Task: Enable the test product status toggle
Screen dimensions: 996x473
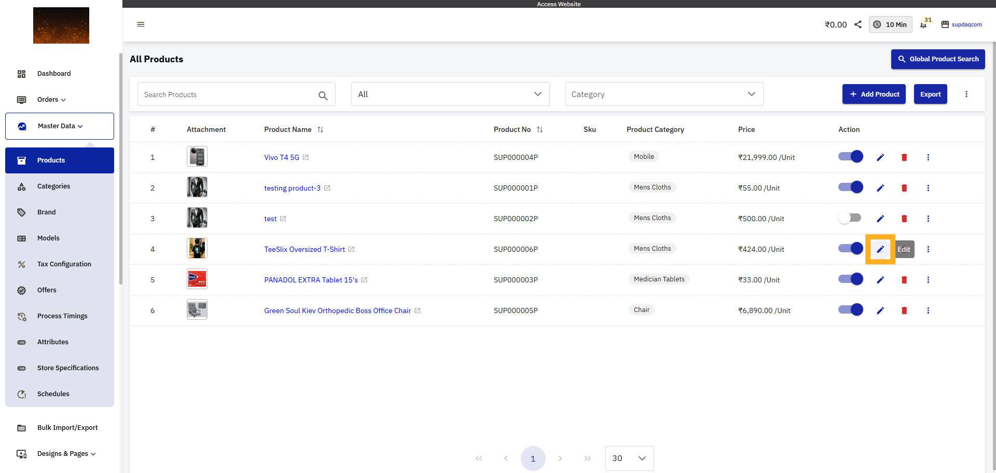Action: click(x=850, y=218)
